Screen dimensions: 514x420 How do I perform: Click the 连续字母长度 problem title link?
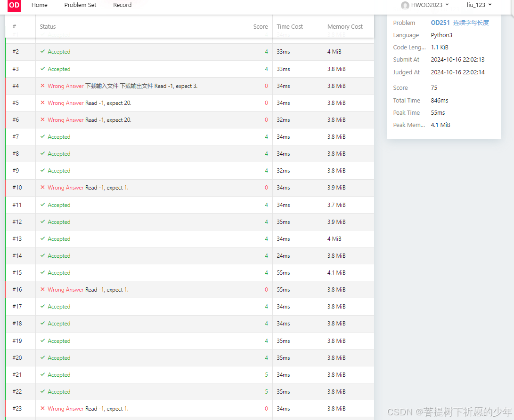pyautogui.click(x=471, y=23)
